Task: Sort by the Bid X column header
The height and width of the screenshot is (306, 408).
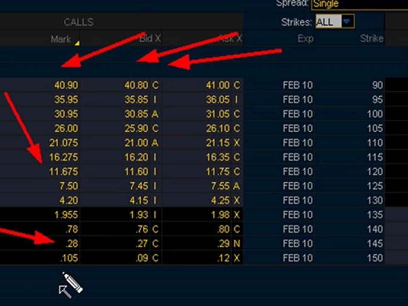Action: click(x=150, y=39)
